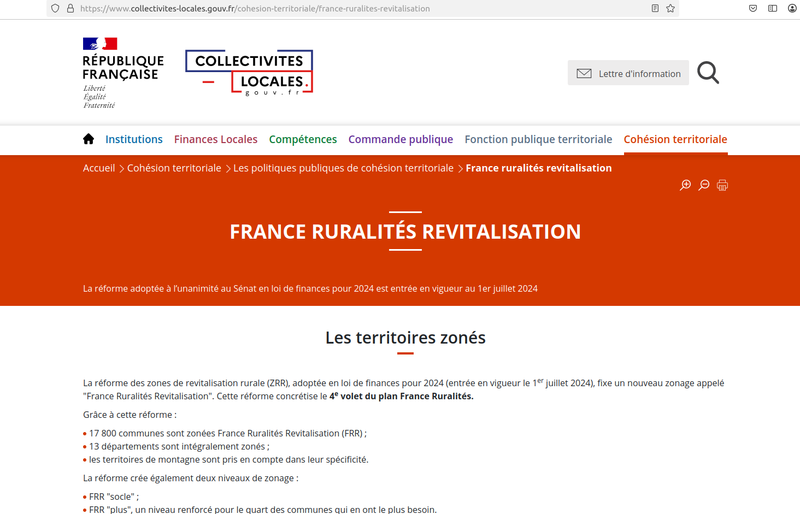Click the Lettre d'information button
800x514 pixels.
pos(628,73)
